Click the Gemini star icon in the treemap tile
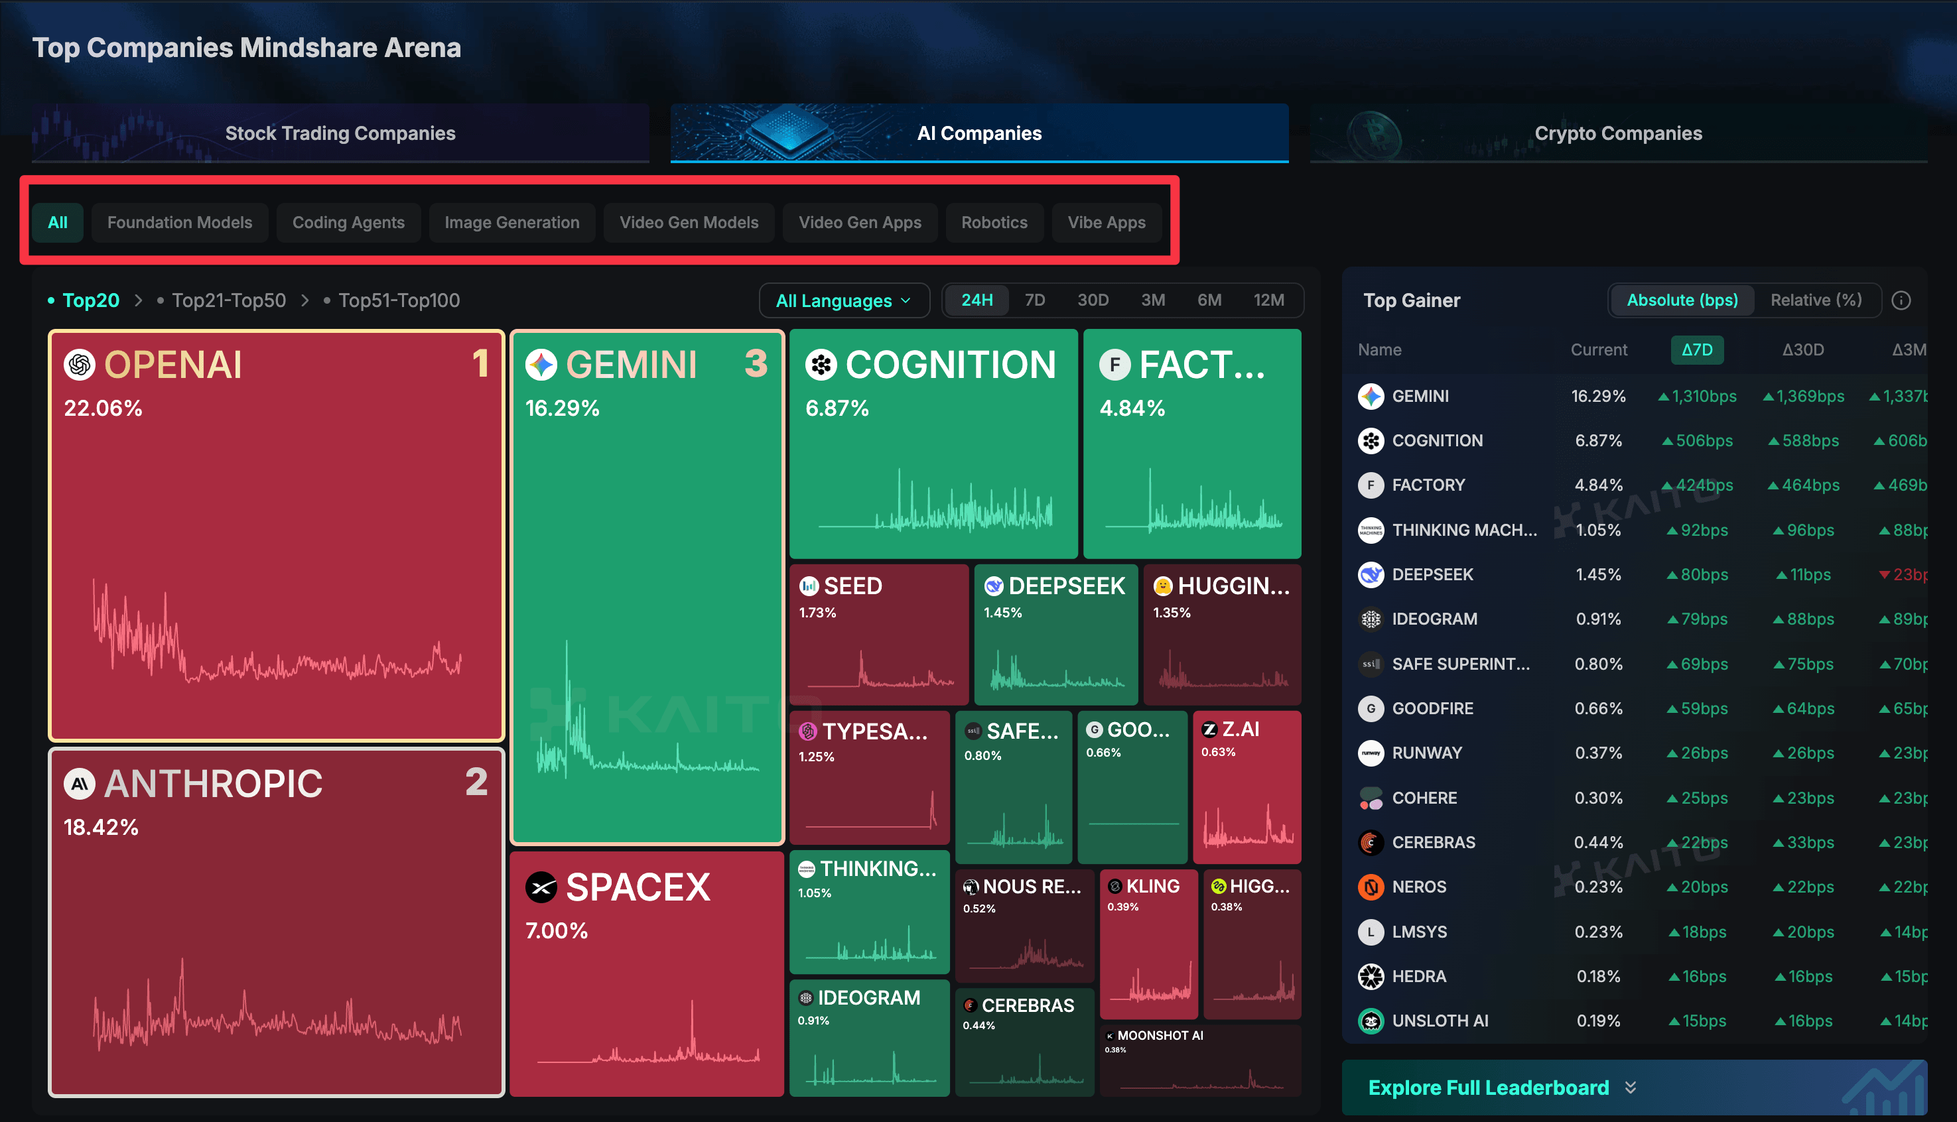The width and height of the screenshot is (1957, 1122). (541, 365)
